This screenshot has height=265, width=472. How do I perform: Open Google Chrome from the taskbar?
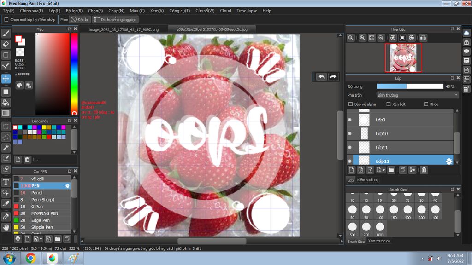[30, 259]
